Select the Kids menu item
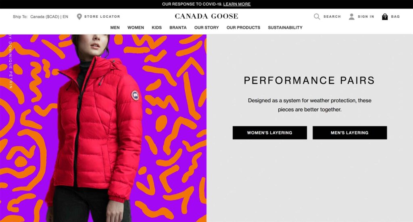 tap(157, 28)
